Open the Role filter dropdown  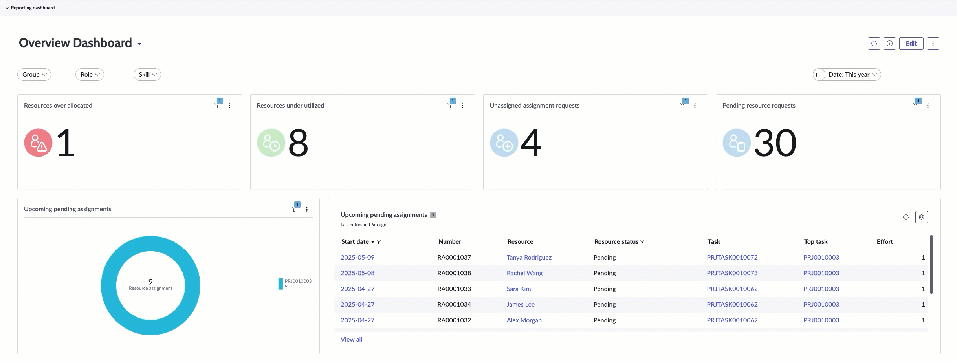coord(90,75)
